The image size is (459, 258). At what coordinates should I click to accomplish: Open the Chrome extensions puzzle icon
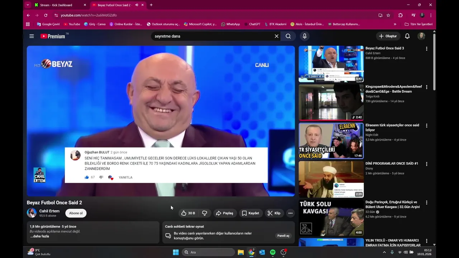click(401, 15)
